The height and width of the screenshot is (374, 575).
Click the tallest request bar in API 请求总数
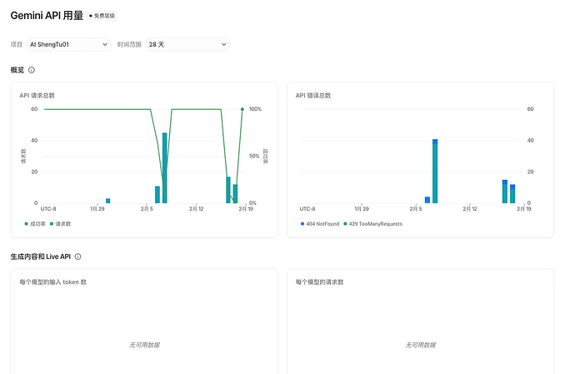point(165,168)
